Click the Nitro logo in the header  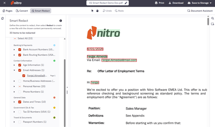(x=16, y=3)
